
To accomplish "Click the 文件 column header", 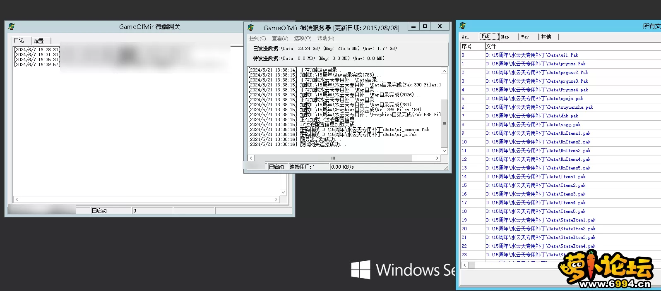I will tap(573, 46).
